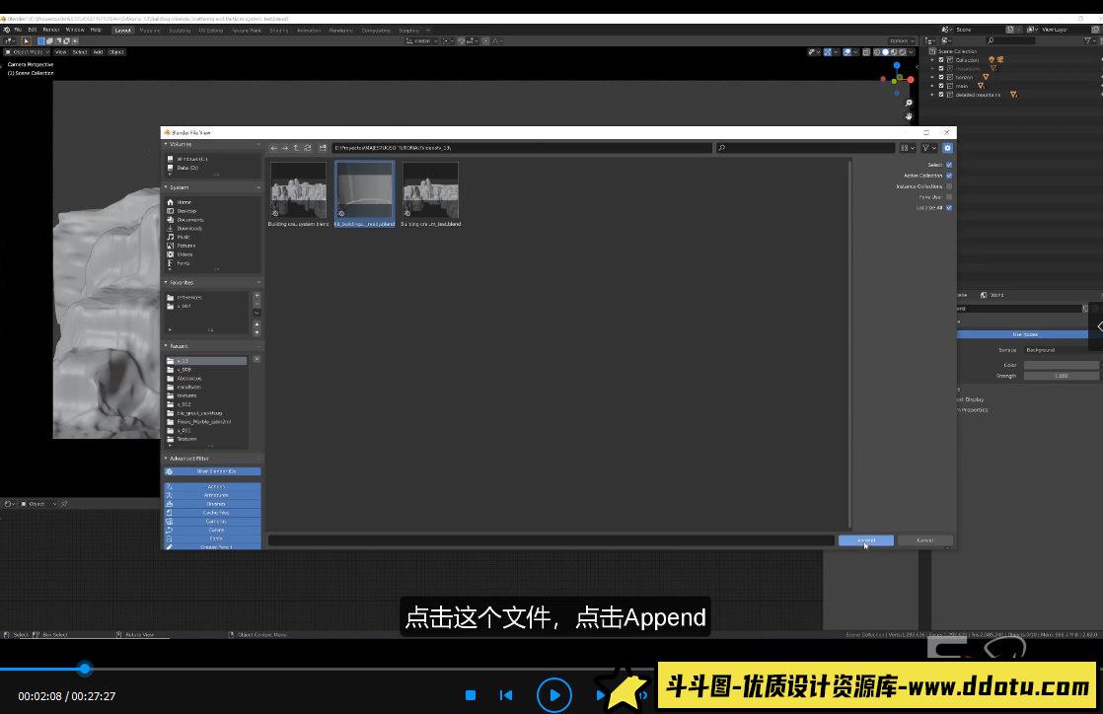Image resolution: width=1103 pixels, height=714 pixels.
Task: Uncheck the horizon collection checkbox in outliner
Action: point(941,77)
